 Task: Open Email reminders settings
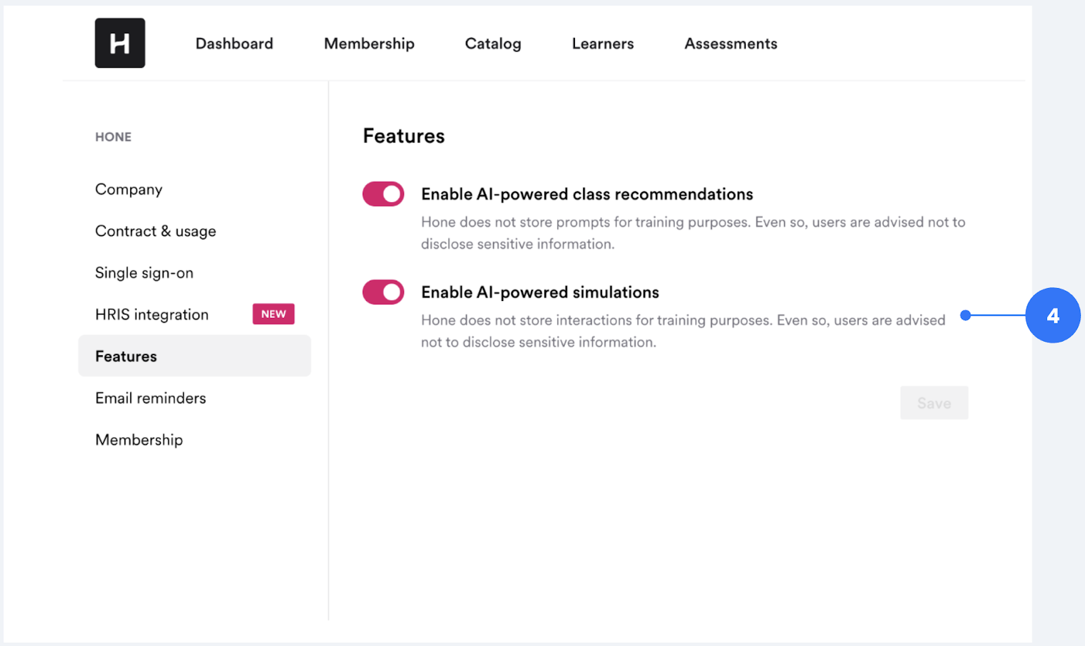[151, 399]
